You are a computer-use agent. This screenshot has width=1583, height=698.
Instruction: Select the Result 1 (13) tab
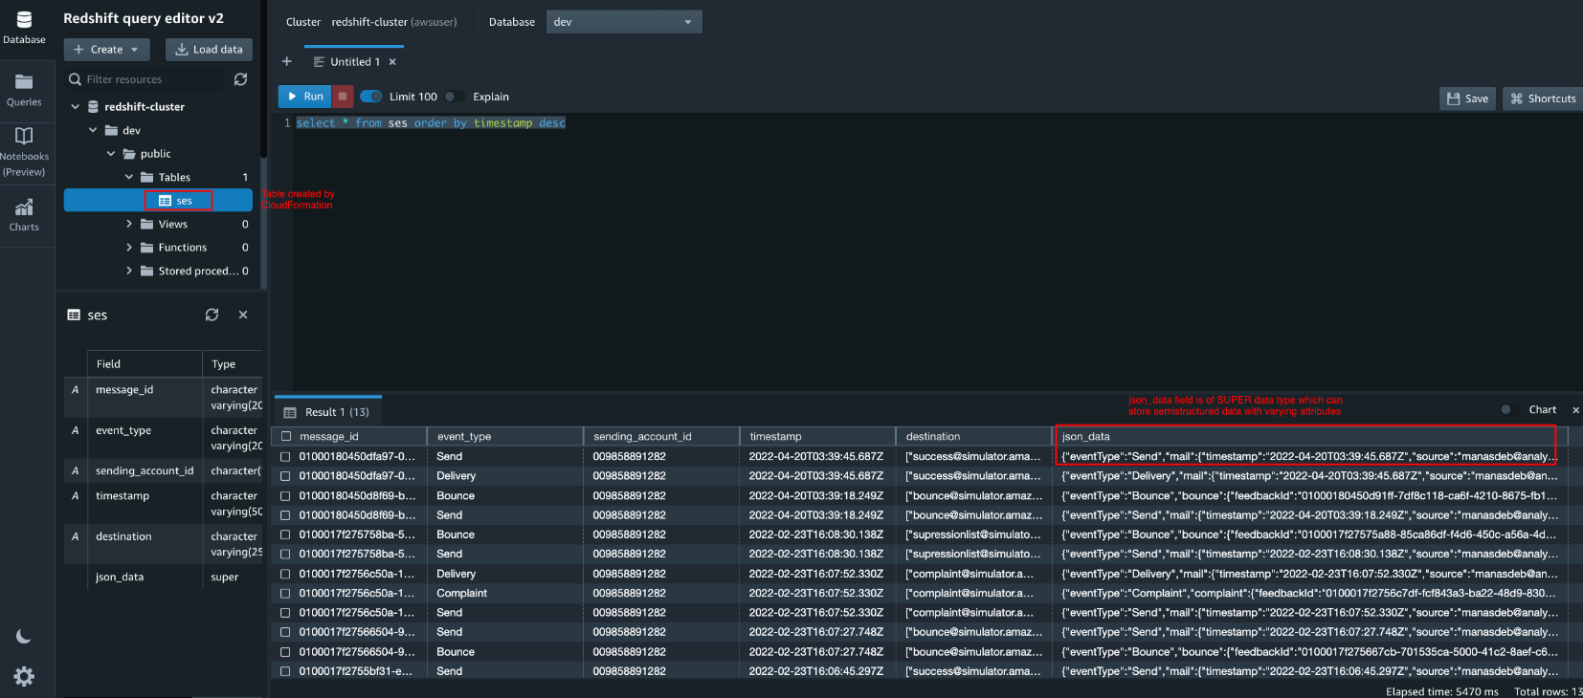(x=327, y=412)
